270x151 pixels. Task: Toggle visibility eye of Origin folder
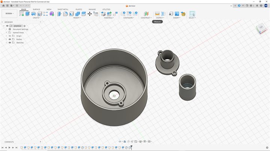[10, 36]
